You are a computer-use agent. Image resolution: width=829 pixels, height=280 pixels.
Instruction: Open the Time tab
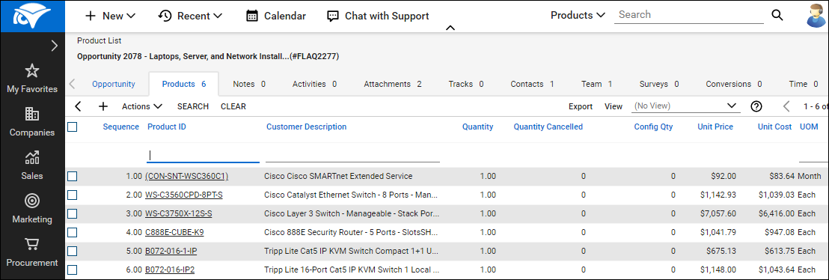tap(804, 84)
